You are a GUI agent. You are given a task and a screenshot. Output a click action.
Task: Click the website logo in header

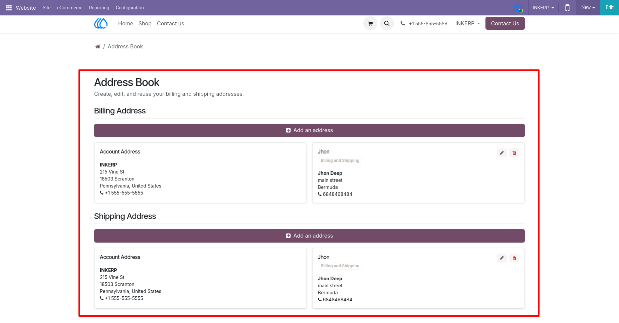[101, 23]
